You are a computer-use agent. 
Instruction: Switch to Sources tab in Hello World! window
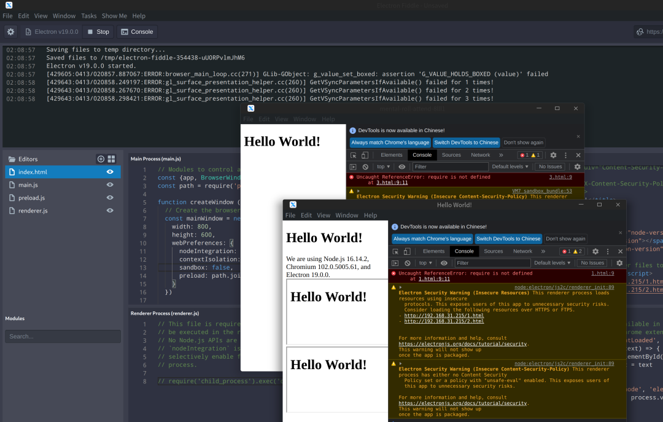click(x=494, y=251)
